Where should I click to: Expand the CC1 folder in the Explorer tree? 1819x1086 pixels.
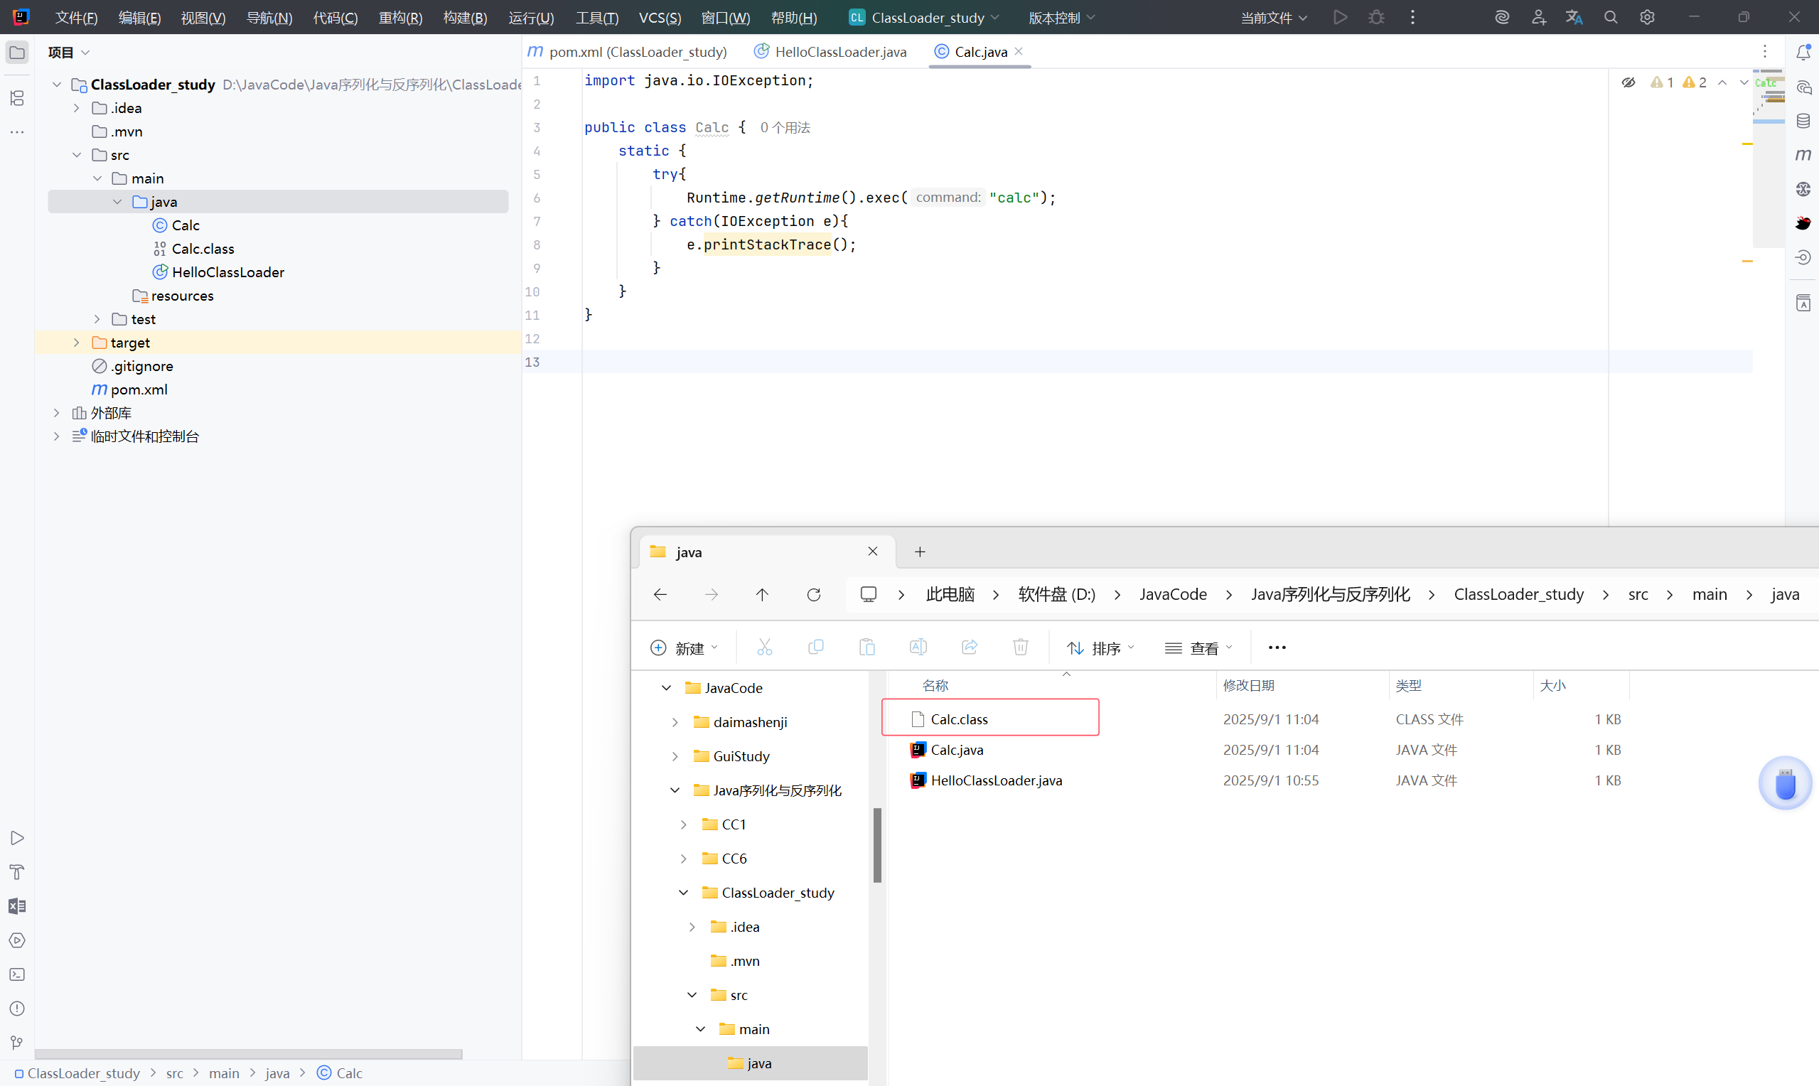point(683,824)
